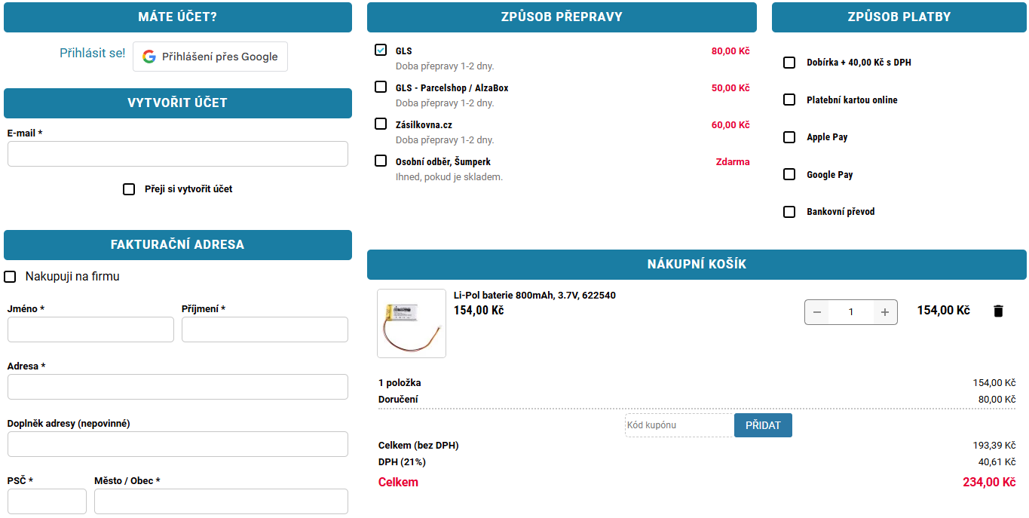
Task: Focus the Kód kupónu coupon field
Action: coord(679,425)
